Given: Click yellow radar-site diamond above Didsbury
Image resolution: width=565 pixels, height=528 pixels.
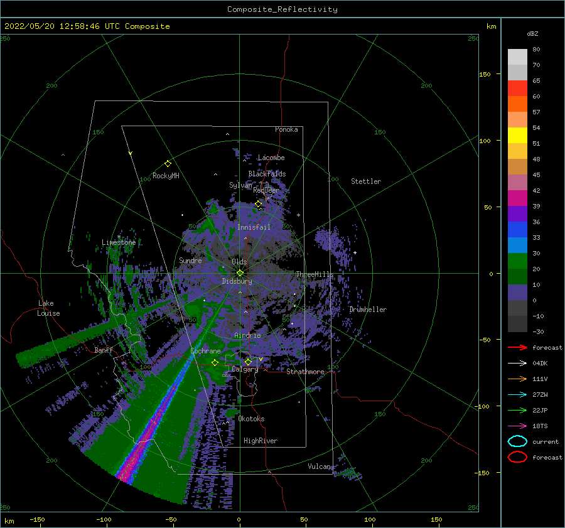Looking at the screenshot, I should [240, 273].
